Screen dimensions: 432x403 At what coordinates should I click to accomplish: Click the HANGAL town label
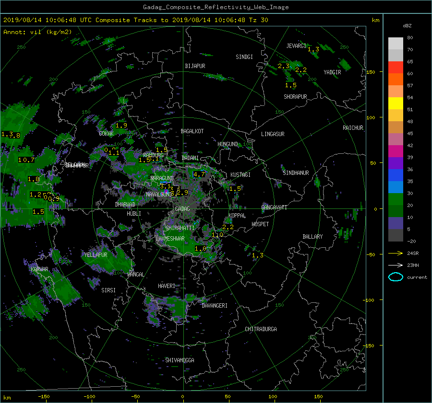[x=135, y=275]
